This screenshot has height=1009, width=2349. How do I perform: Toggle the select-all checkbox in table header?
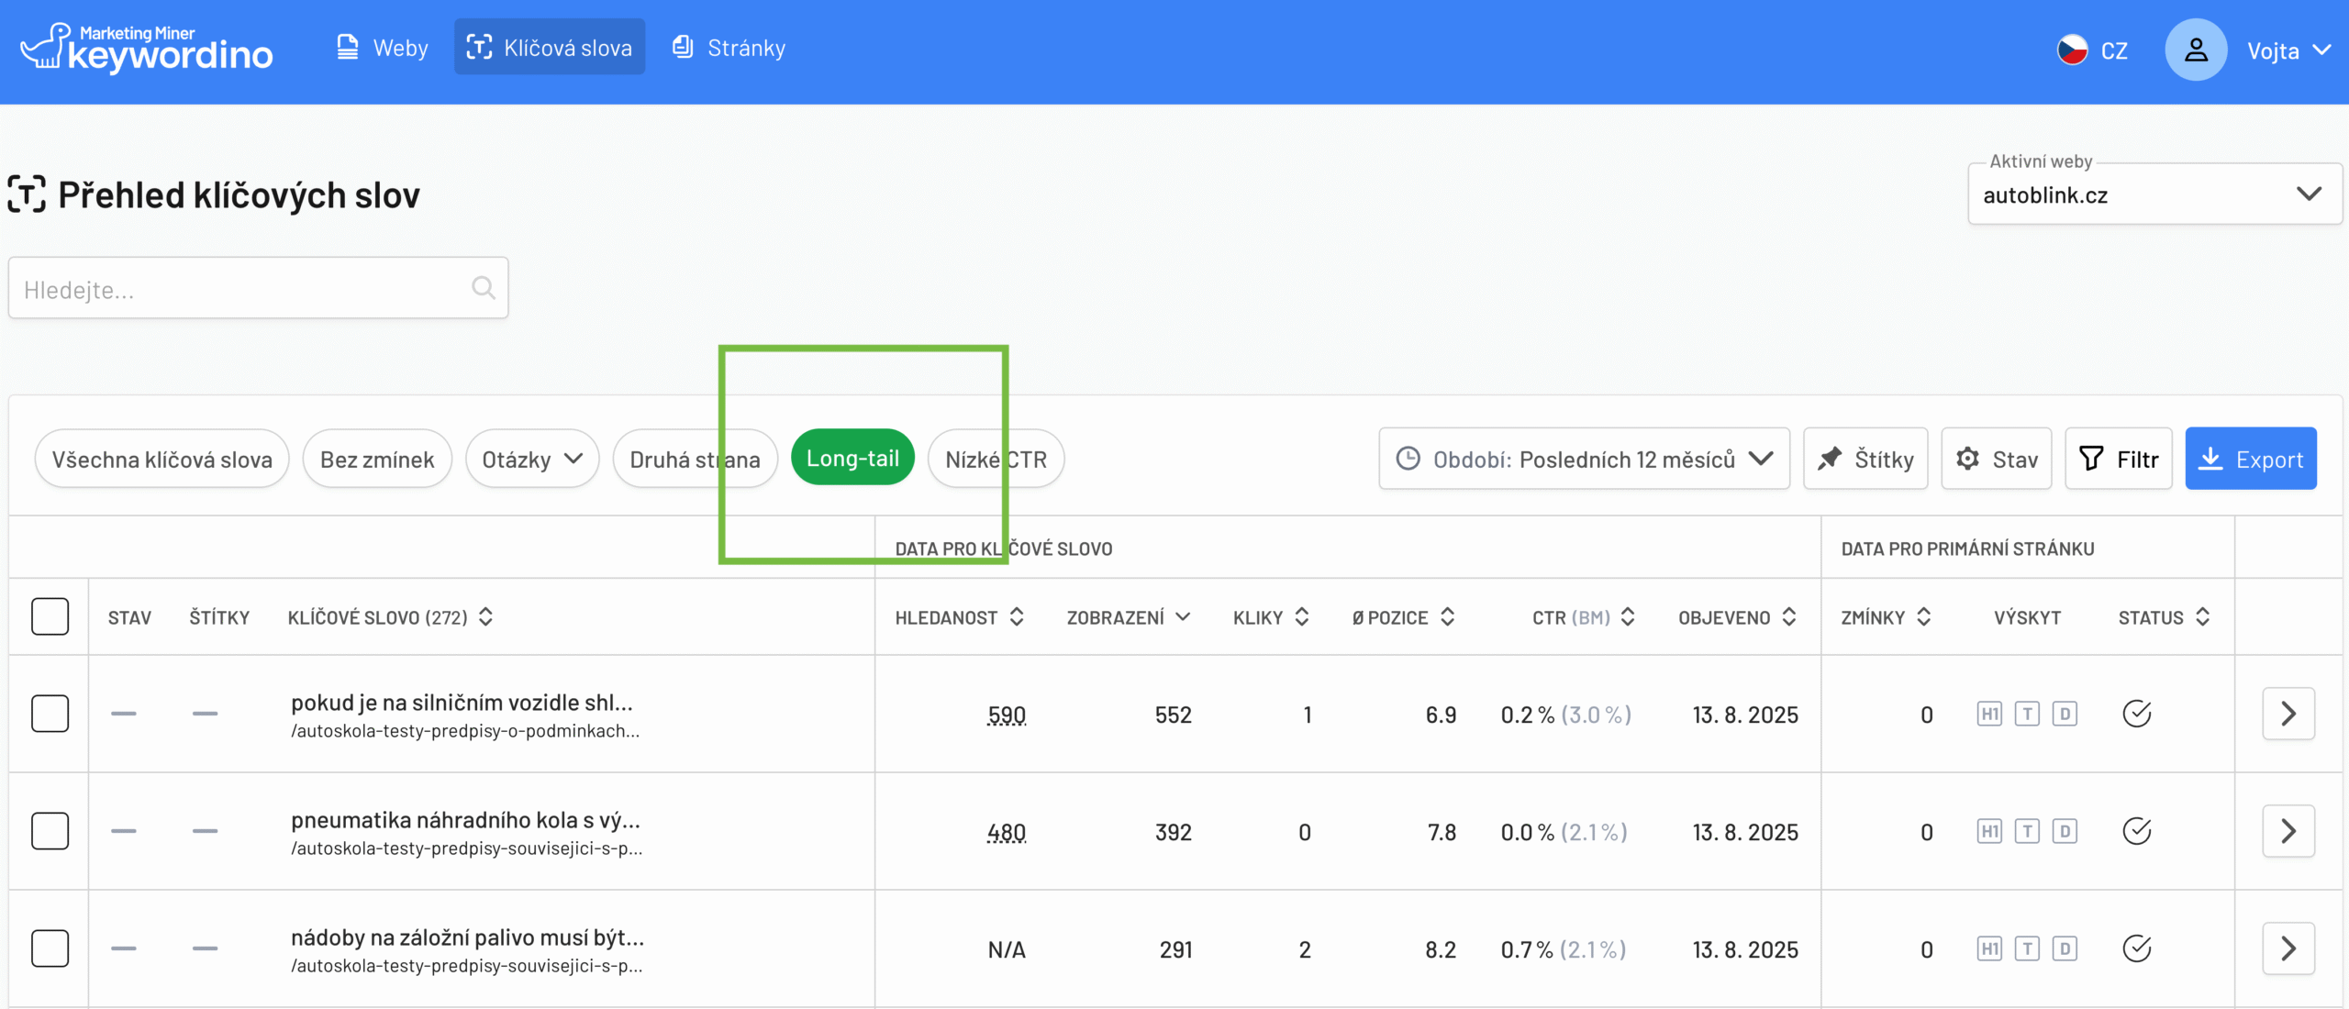pos(50,616)
